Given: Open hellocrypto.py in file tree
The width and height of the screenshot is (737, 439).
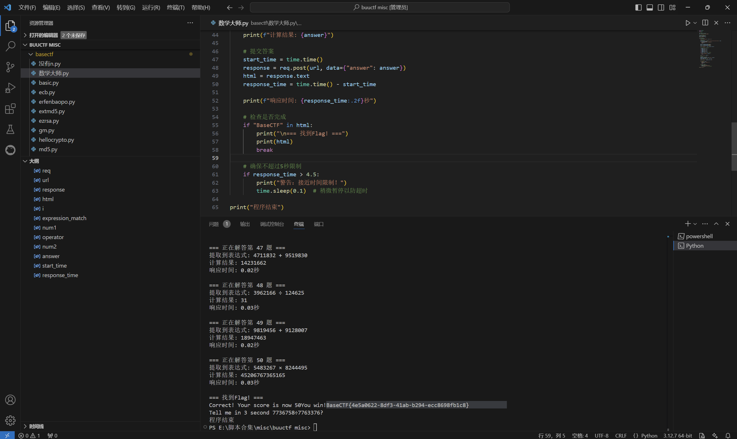Looking at the screenshot, I should (x=110, y=140).
